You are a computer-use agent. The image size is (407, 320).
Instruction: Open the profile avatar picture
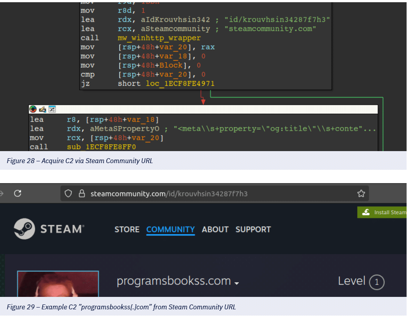click(58, 284)
